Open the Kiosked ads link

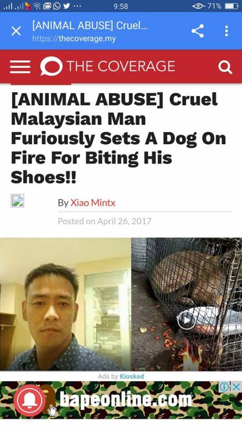point(132,376)
